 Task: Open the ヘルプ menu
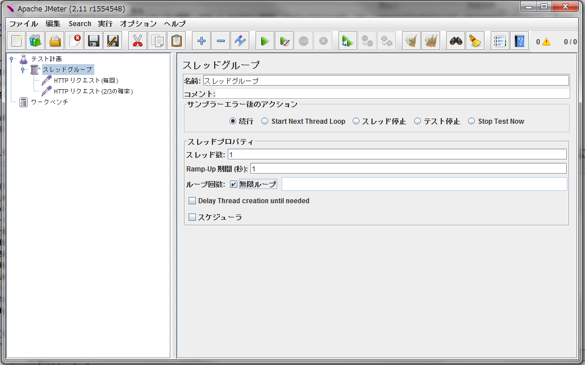point(174,23)
